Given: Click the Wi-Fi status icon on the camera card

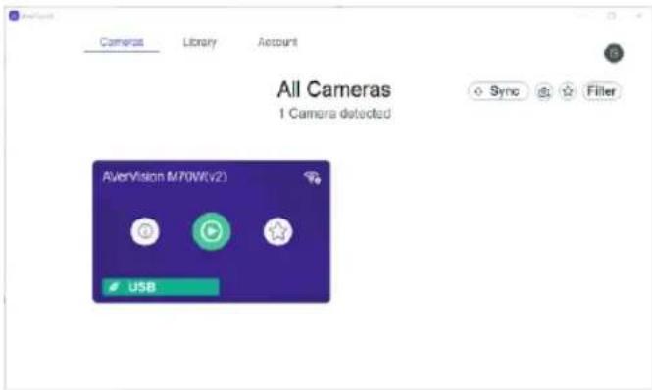Looking at the screenshot, I should 313,178.
